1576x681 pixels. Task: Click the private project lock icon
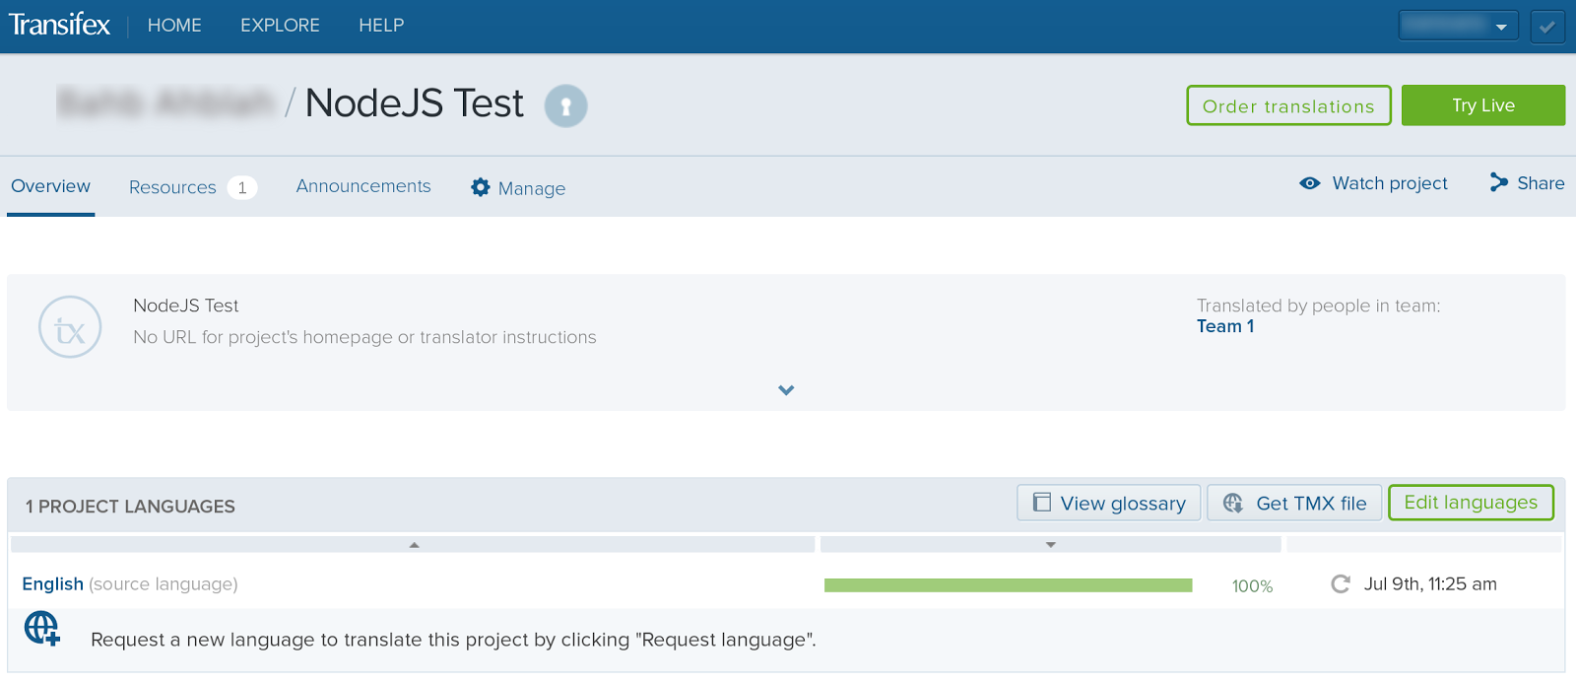pyautogui.click(x=566, y=105)
